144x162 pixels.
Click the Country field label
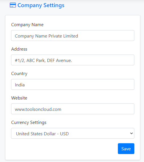pyautogui.click(x=19, y=74)
